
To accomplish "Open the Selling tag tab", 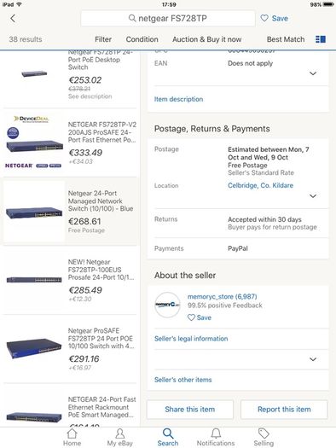I will 264,437.
